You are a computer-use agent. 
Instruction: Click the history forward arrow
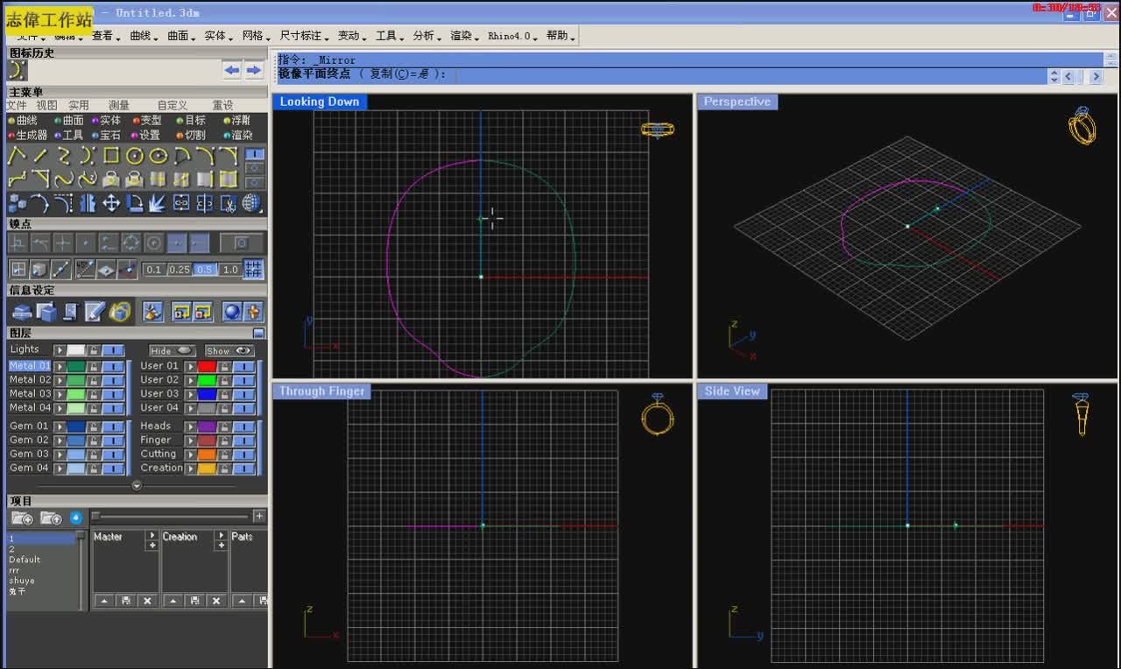253,70
